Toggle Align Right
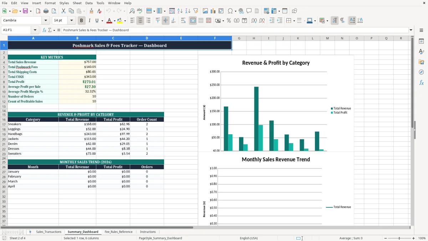The height and width of the screenshot is (241, 428). pyautogui.click(x=148, y=21)
